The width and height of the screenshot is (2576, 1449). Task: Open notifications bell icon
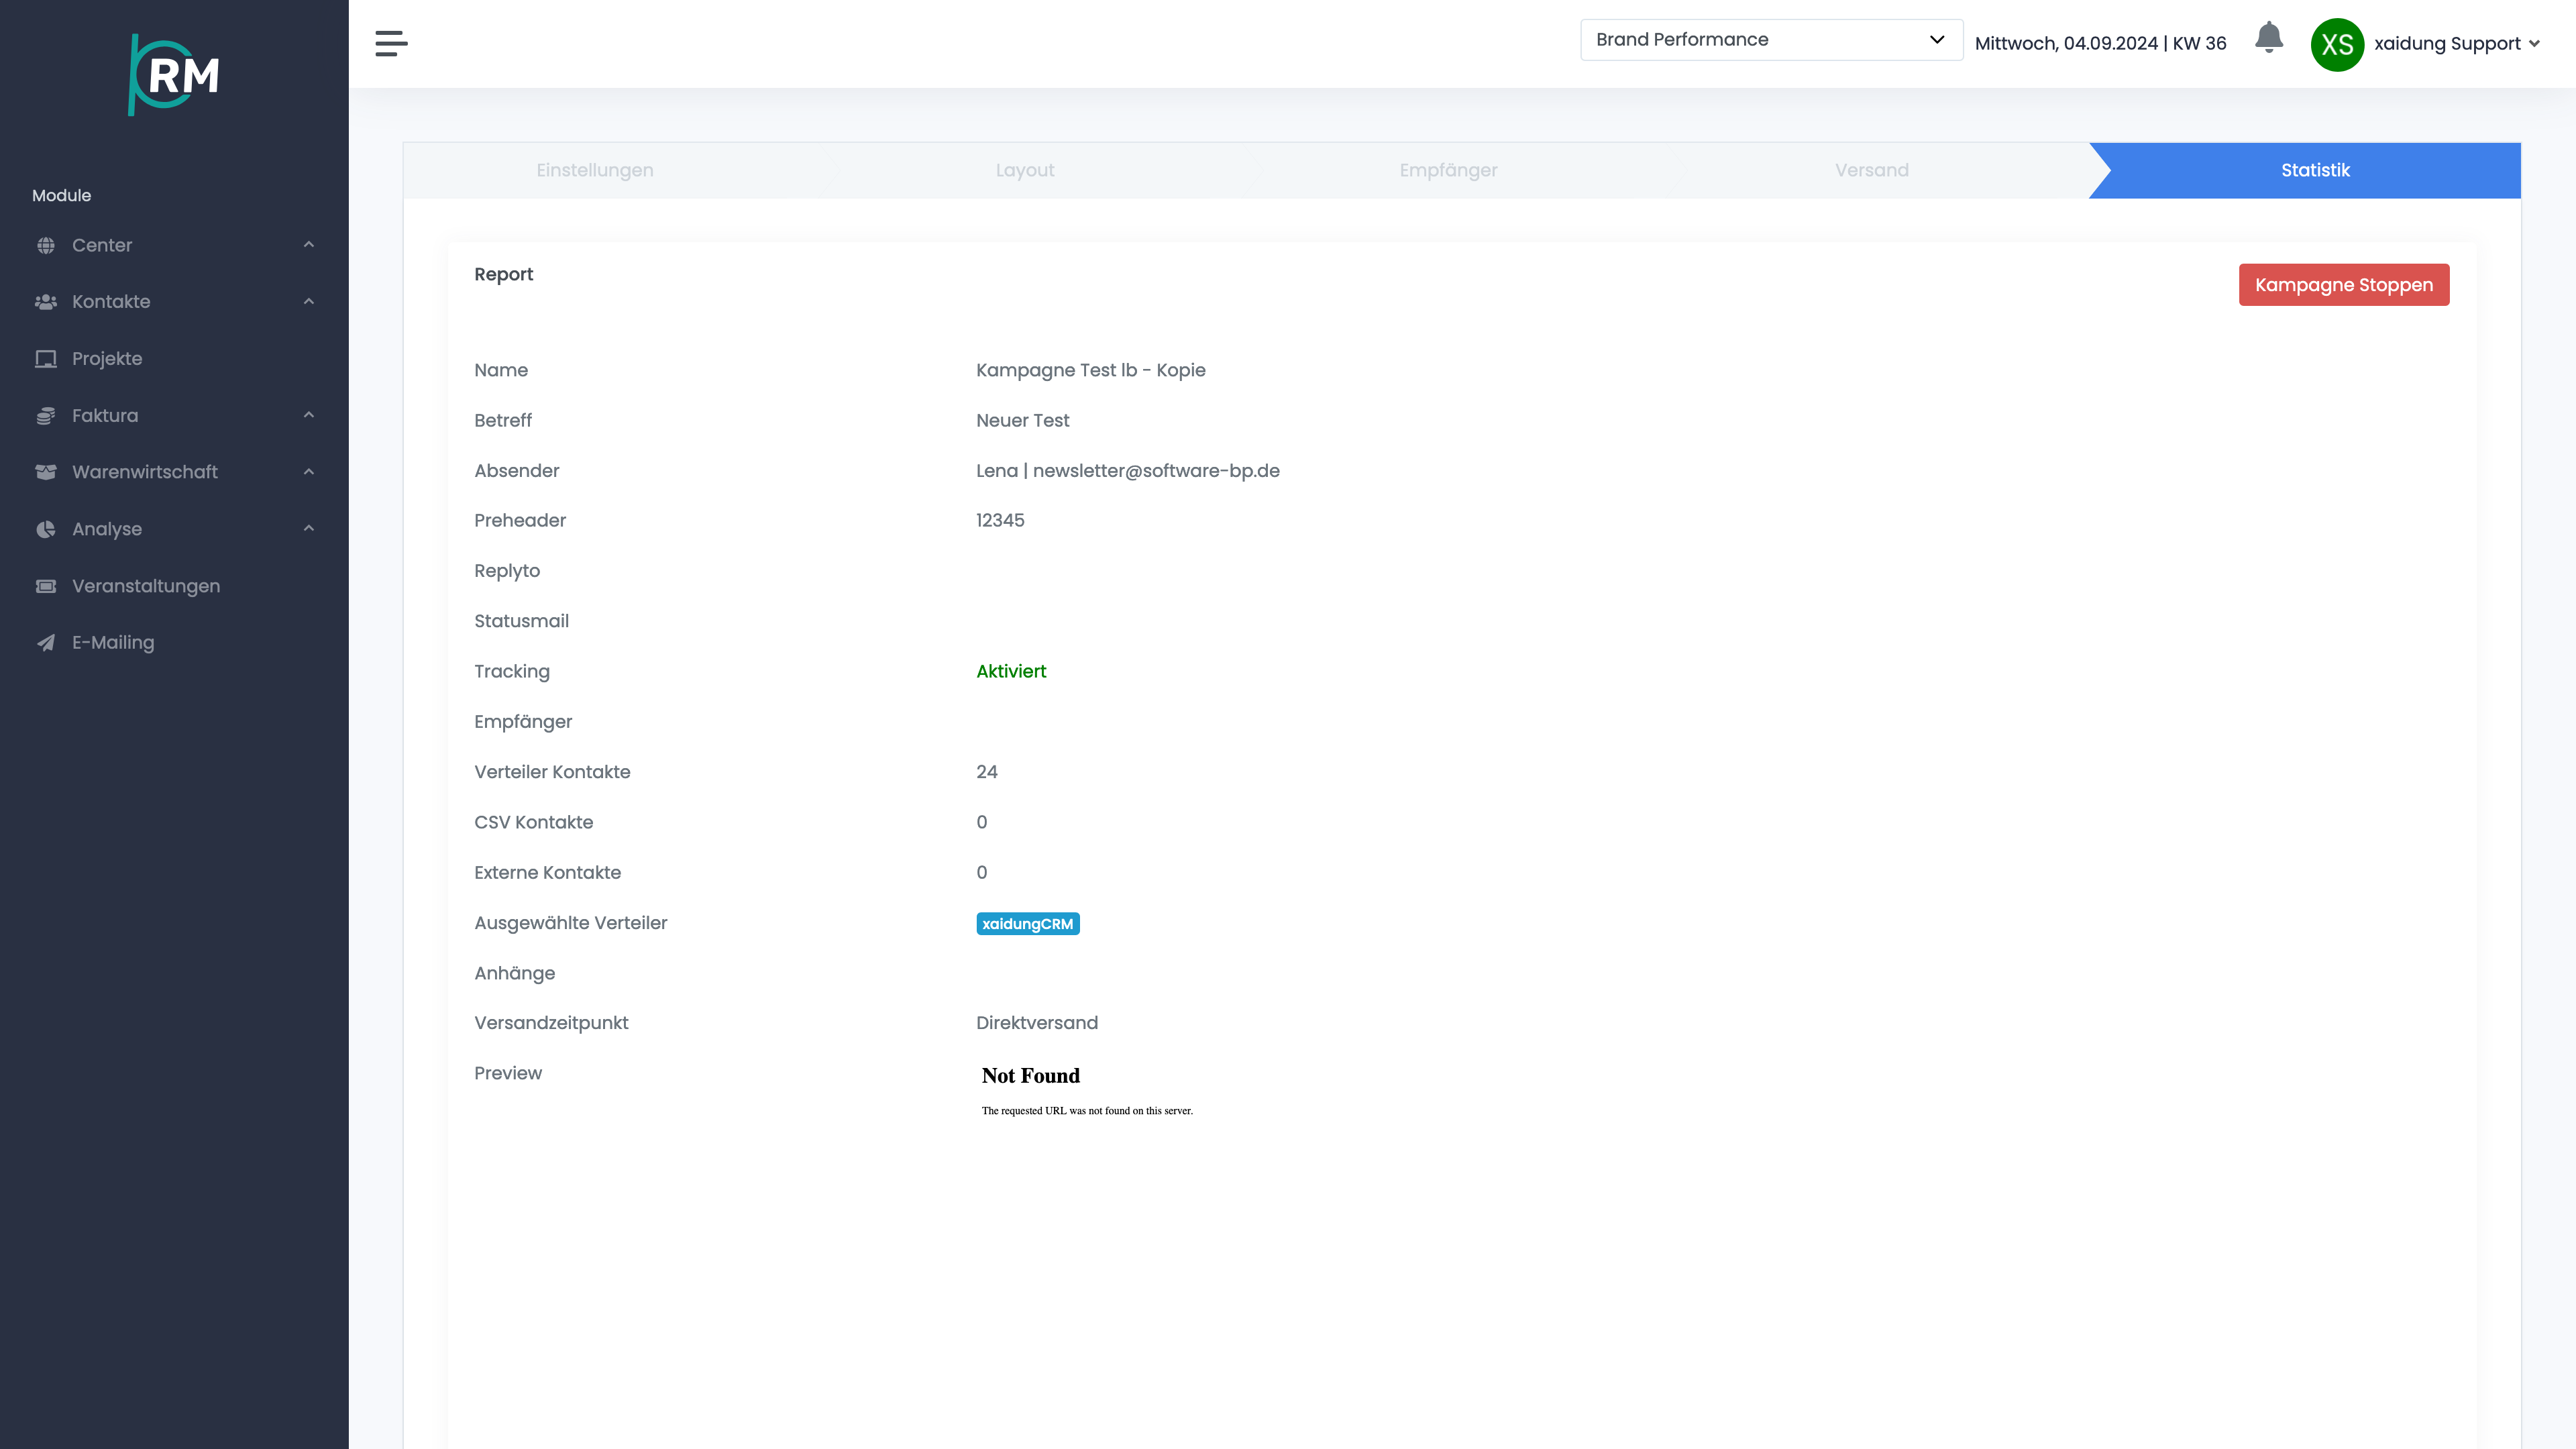coord(2269,38)
